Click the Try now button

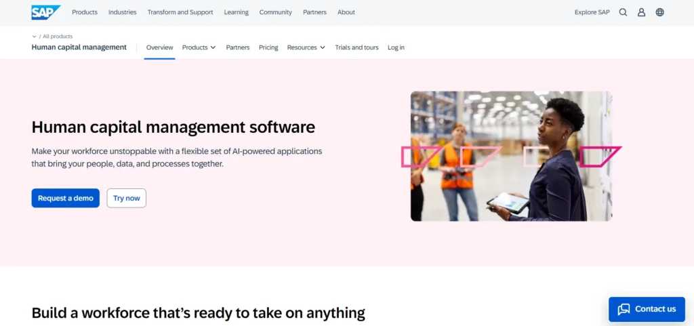pos(127,198)
